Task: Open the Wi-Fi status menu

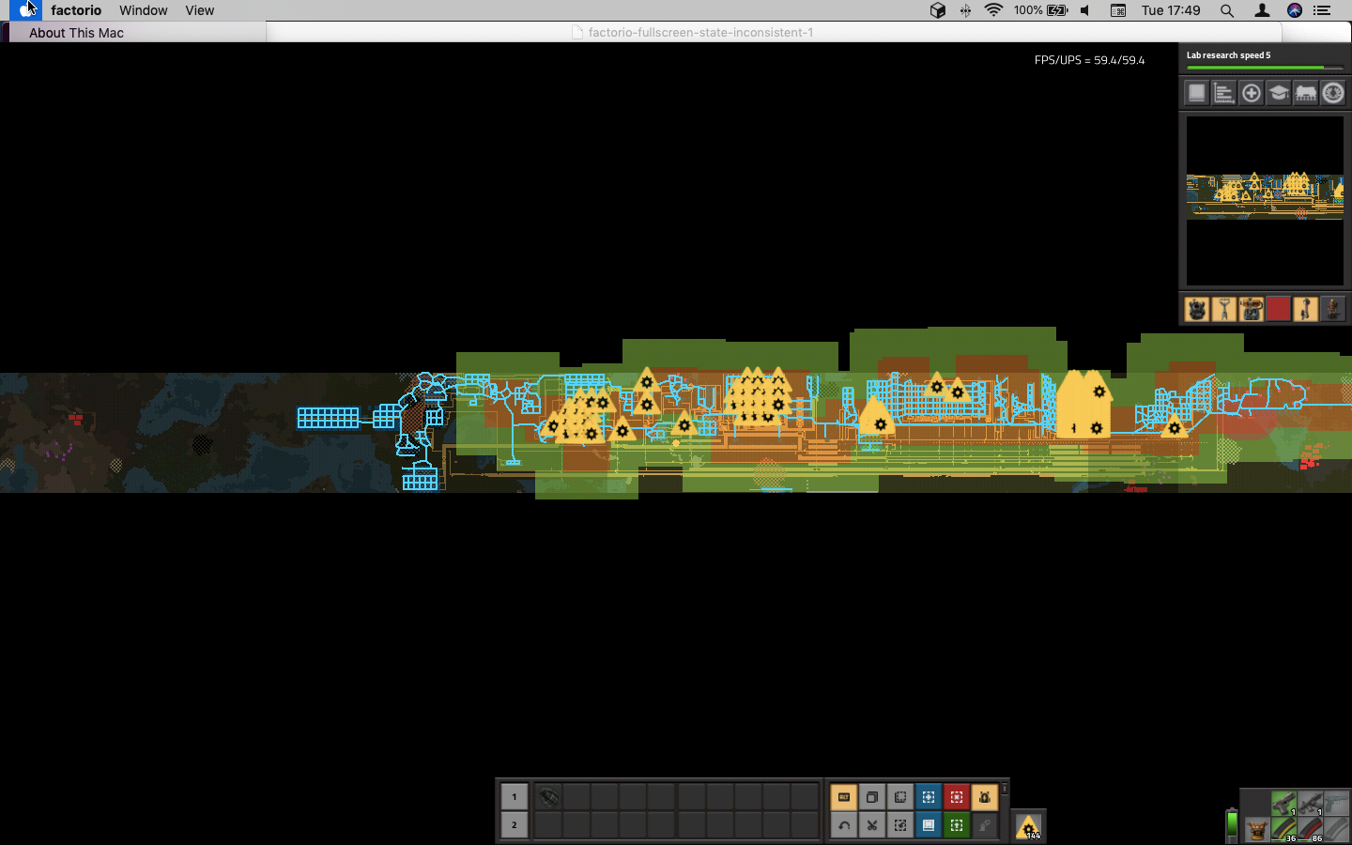Action: point(993,10)
